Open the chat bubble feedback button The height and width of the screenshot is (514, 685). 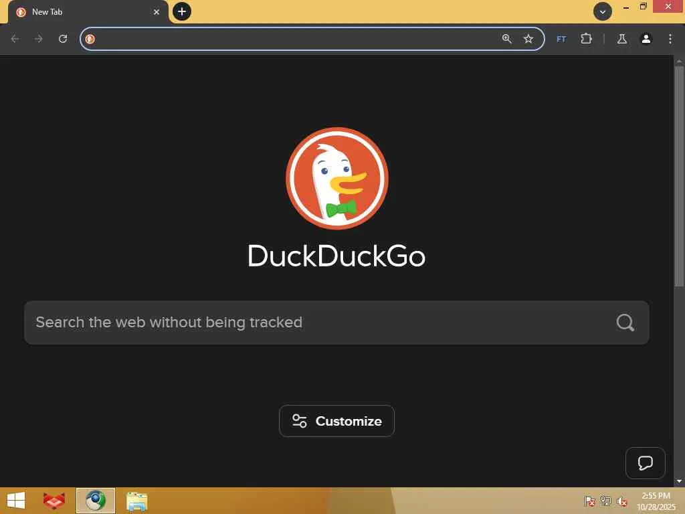click(x=646, y=463)
